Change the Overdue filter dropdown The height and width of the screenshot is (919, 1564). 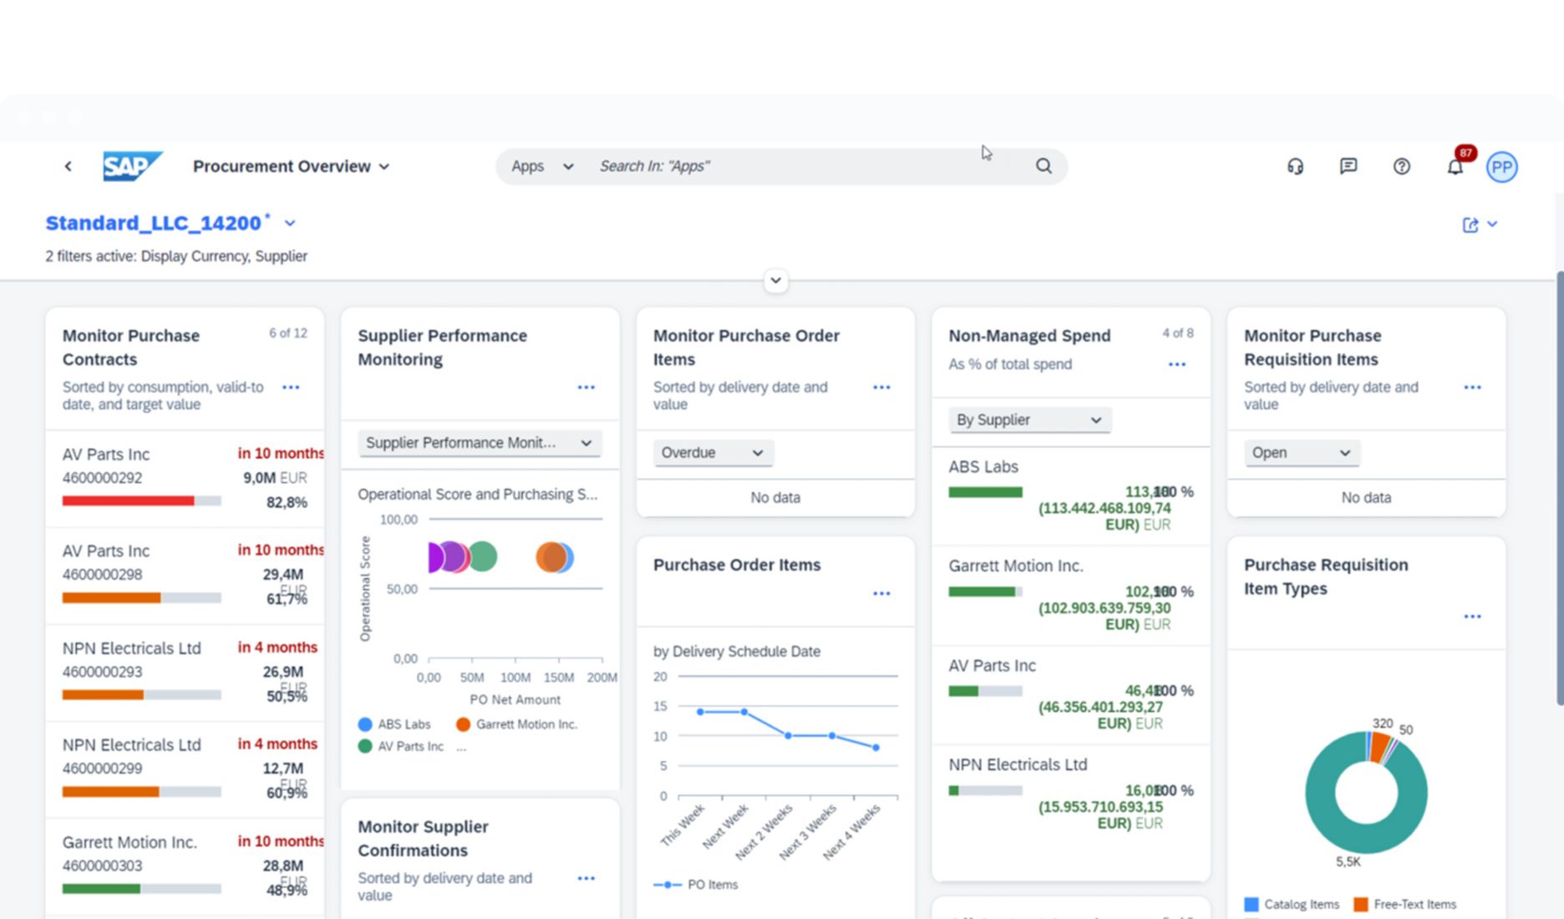(713, 452)
